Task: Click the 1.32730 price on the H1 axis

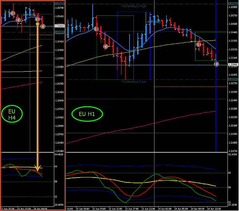Action: pos(233,83)
